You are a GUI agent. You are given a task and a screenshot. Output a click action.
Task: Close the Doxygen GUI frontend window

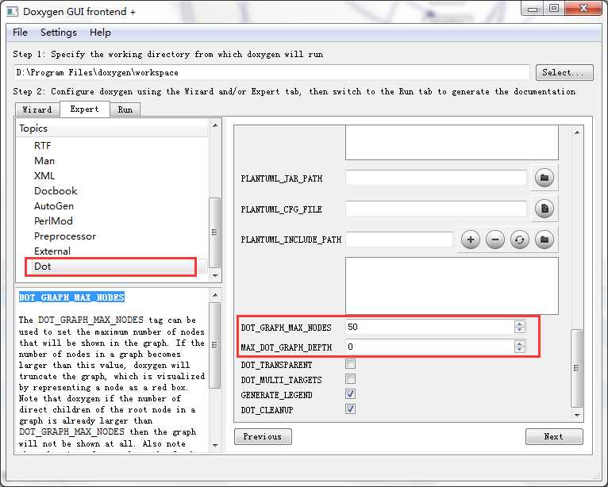coord(583,8)
